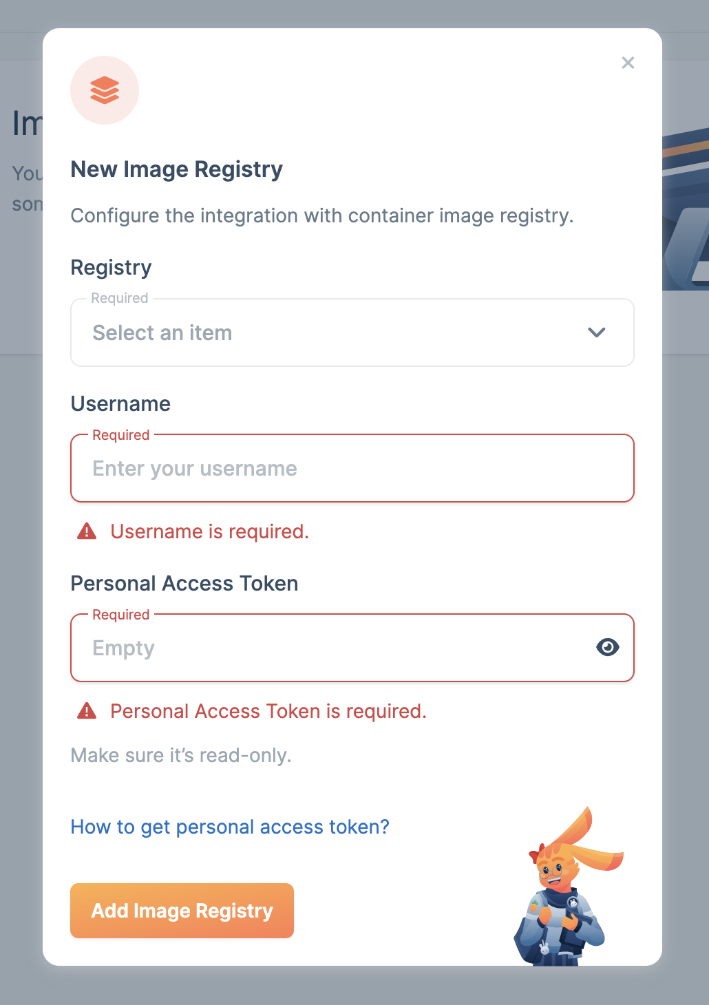This screenshot has height=1005, width=709.
Task: Open How to get personal access token link
Action: coord(230,827)
